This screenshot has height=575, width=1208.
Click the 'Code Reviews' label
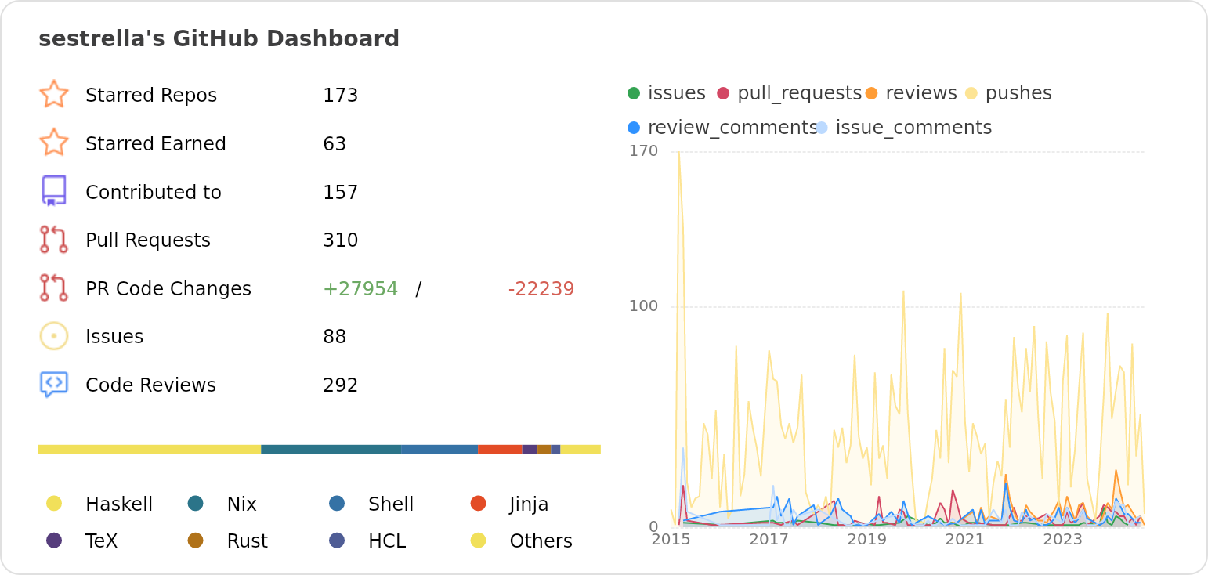coord(150,385)
